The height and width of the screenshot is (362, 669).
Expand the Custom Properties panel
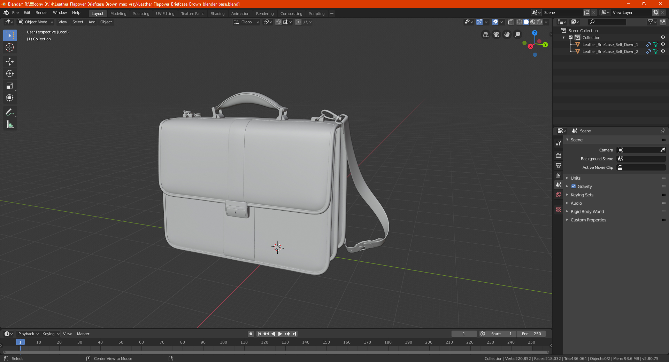pos(588,220)
